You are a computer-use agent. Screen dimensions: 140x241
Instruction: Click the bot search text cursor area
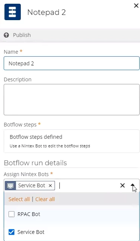click(x=89, y=185)
